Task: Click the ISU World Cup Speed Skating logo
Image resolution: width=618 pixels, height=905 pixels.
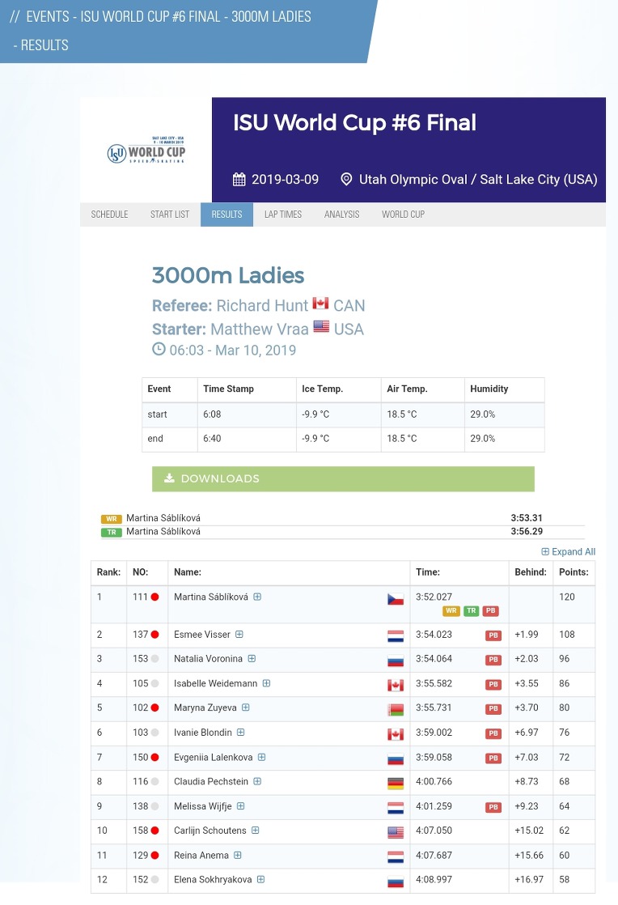Action: 146,151
